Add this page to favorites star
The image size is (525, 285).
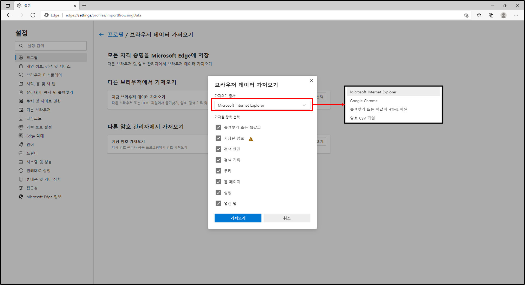466,15
